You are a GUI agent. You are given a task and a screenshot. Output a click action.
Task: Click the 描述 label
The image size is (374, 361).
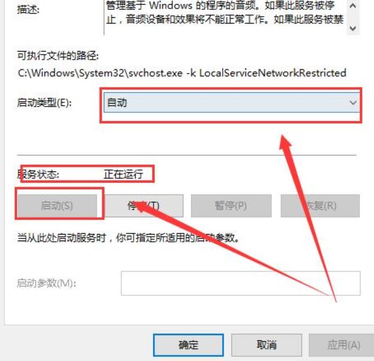tap(28, 10)
